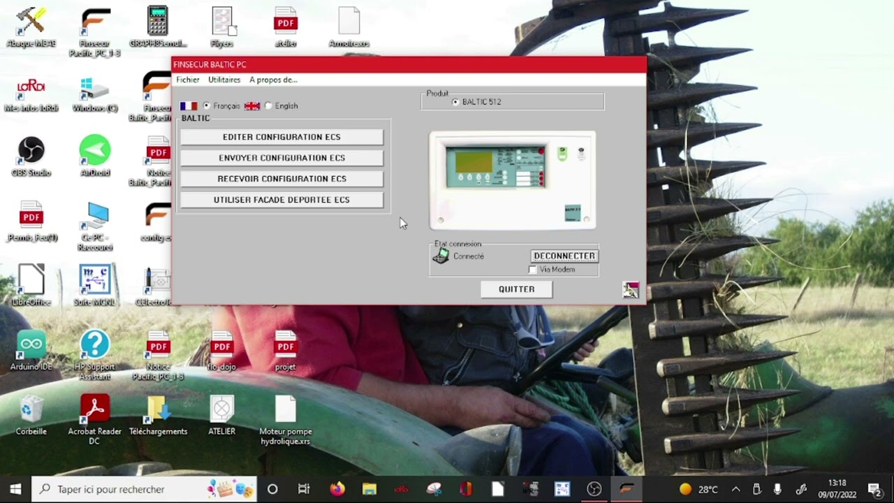Click UTILISER FACADE DEPORTEE ECS button
Viewport: 894px width, 503px height.
pos(281,200)
